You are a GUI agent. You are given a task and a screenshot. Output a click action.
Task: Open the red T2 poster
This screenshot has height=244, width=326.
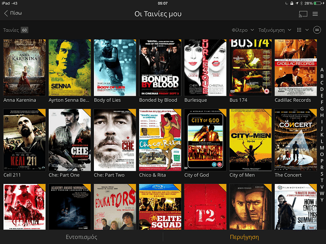pyautogui.click(x=205, y=207)
